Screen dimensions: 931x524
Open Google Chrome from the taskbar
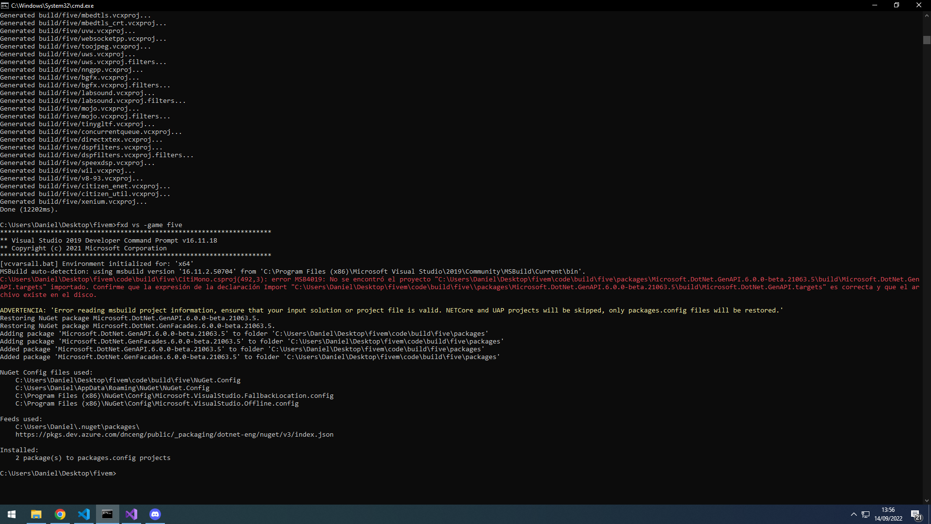point(60,514)
